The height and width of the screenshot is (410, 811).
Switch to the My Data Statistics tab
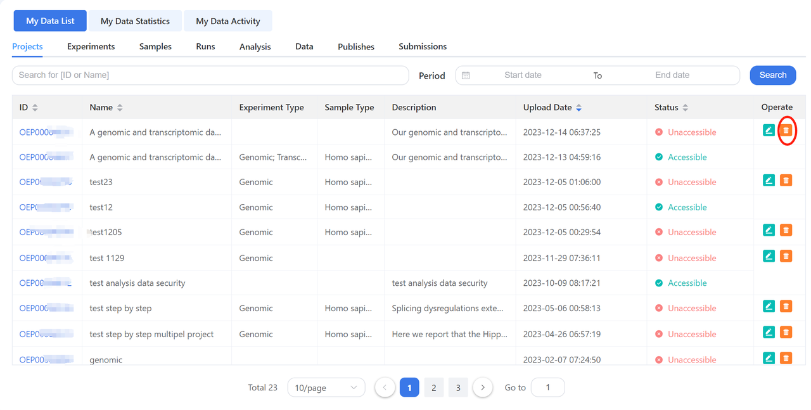[135, 20]
